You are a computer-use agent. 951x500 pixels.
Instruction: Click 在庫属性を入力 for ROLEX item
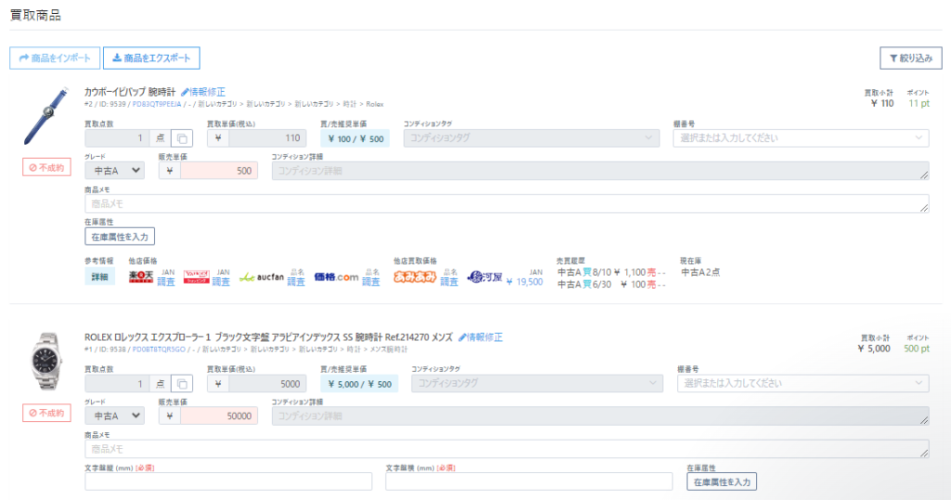point(722,481)
